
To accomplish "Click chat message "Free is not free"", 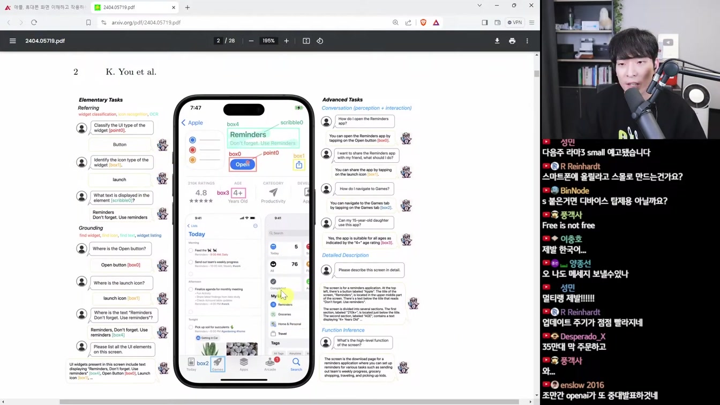I will click(568, 226).
